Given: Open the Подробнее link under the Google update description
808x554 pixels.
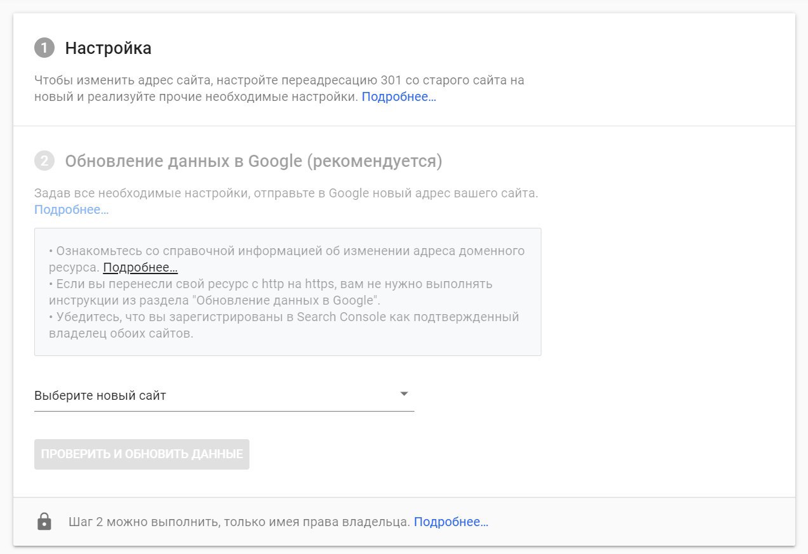Looking at the screenshot, I should (71, 209).
